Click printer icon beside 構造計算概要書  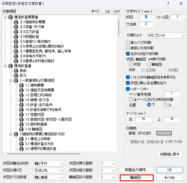pos(11,17)
